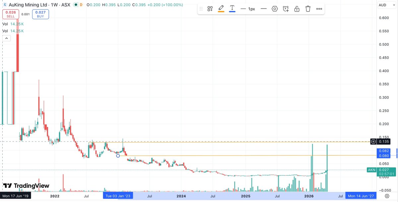Click the TradingView logo
This screenshot has height=202, width=398.
pos(26,186)
